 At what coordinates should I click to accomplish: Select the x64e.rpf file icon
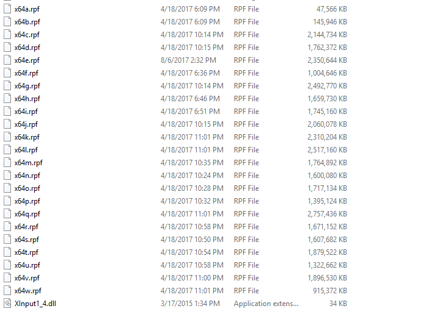pos(7,60)
